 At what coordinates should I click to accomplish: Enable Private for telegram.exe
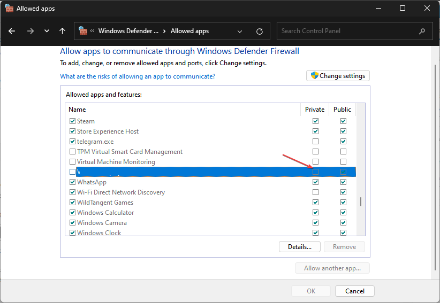click(x=315, y=142)
